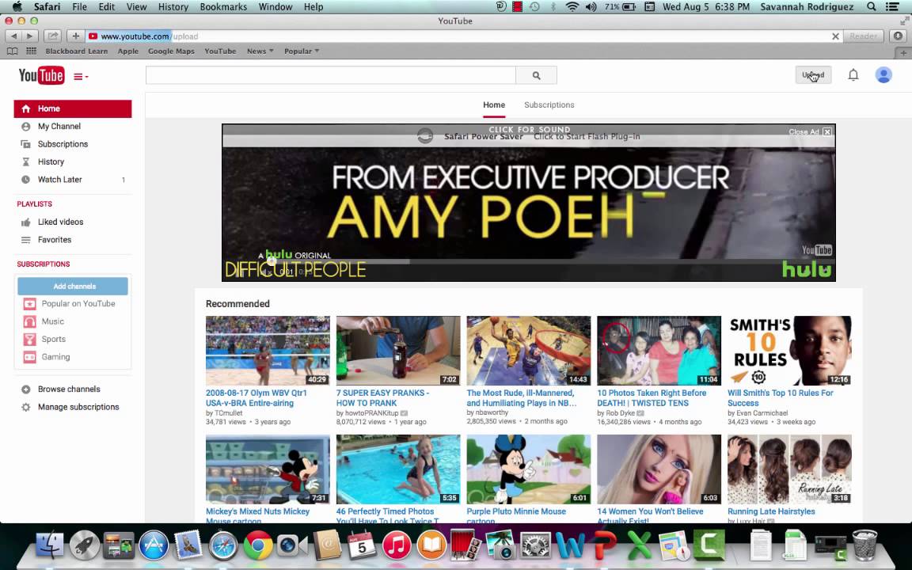Click the YouTube search field
Viewport: 912px width, 570px height.
point(330,75)
